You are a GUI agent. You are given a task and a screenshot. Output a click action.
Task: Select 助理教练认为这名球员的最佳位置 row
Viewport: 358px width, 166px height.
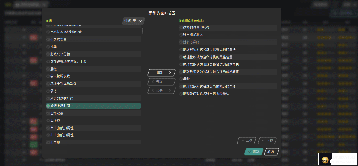228,57
